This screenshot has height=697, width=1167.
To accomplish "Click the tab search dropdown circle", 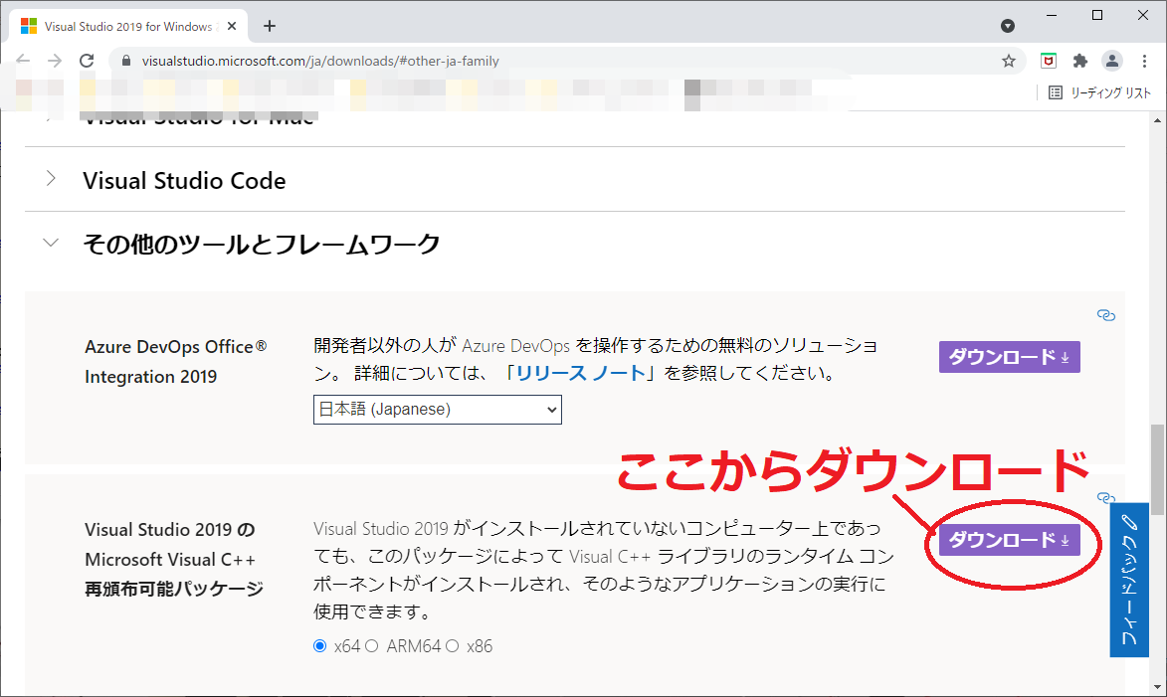I will click(x=1008, y=26).
